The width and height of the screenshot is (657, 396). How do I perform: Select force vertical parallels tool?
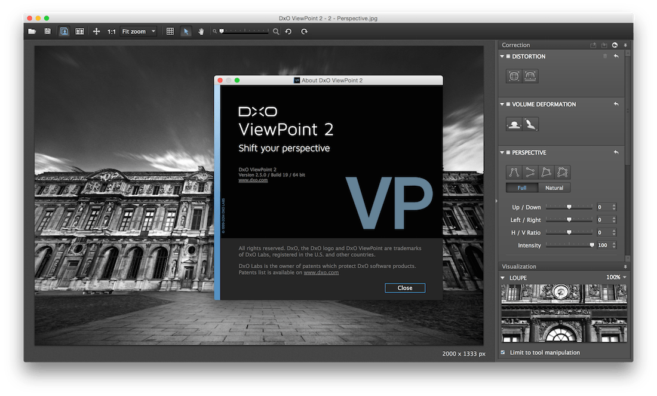tap(514, 172)
